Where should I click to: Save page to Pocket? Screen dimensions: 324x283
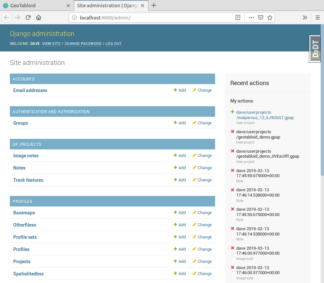[x=261, y=17]
